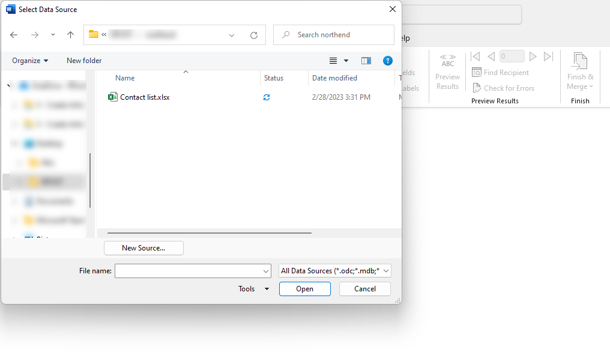The image size is (610, 361).
Task: Click the Back navigation arrow
Action: (x=14, y=35)
